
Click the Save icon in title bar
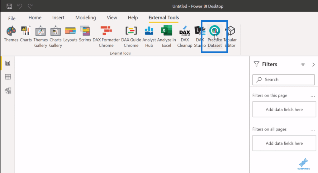coord(9,6)
